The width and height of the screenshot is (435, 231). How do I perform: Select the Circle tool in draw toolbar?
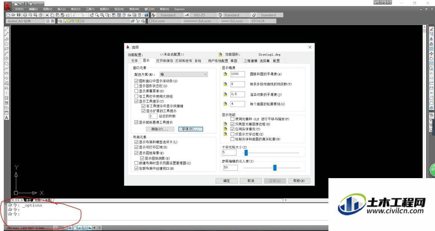pyautogui.click(x=7, y=59)
